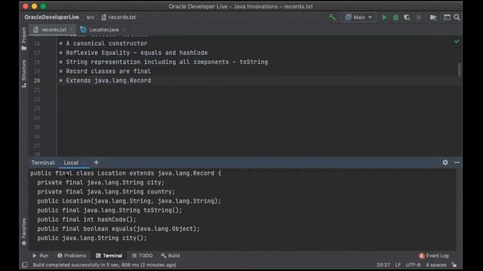Image resolution: width=483 pixels, height=271 pixels.
Task: Add a new terminal session
Action: tap(96, 163)
